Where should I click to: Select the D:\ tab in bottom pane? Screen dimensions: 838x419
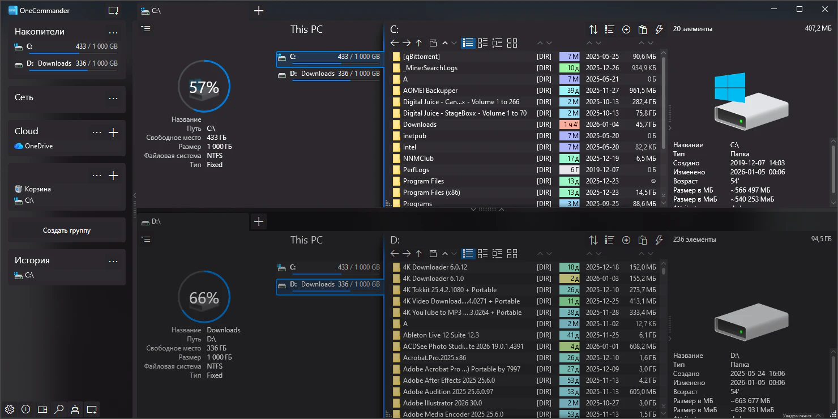pyautogui.click(x=193, y=221)
